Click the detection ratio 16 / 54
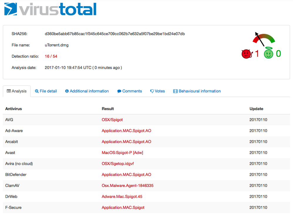This screenshot has height=215, width=293. 51,56
